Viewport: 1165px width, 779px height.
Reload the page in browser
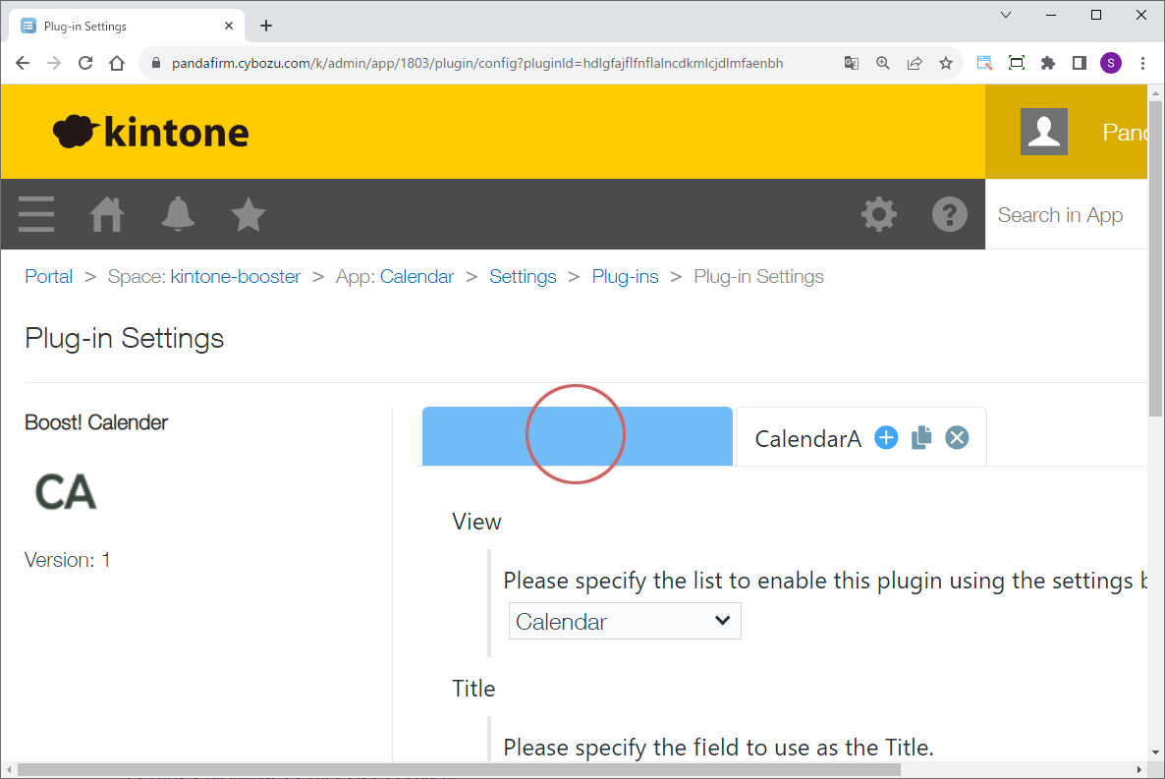coord(85,63)
